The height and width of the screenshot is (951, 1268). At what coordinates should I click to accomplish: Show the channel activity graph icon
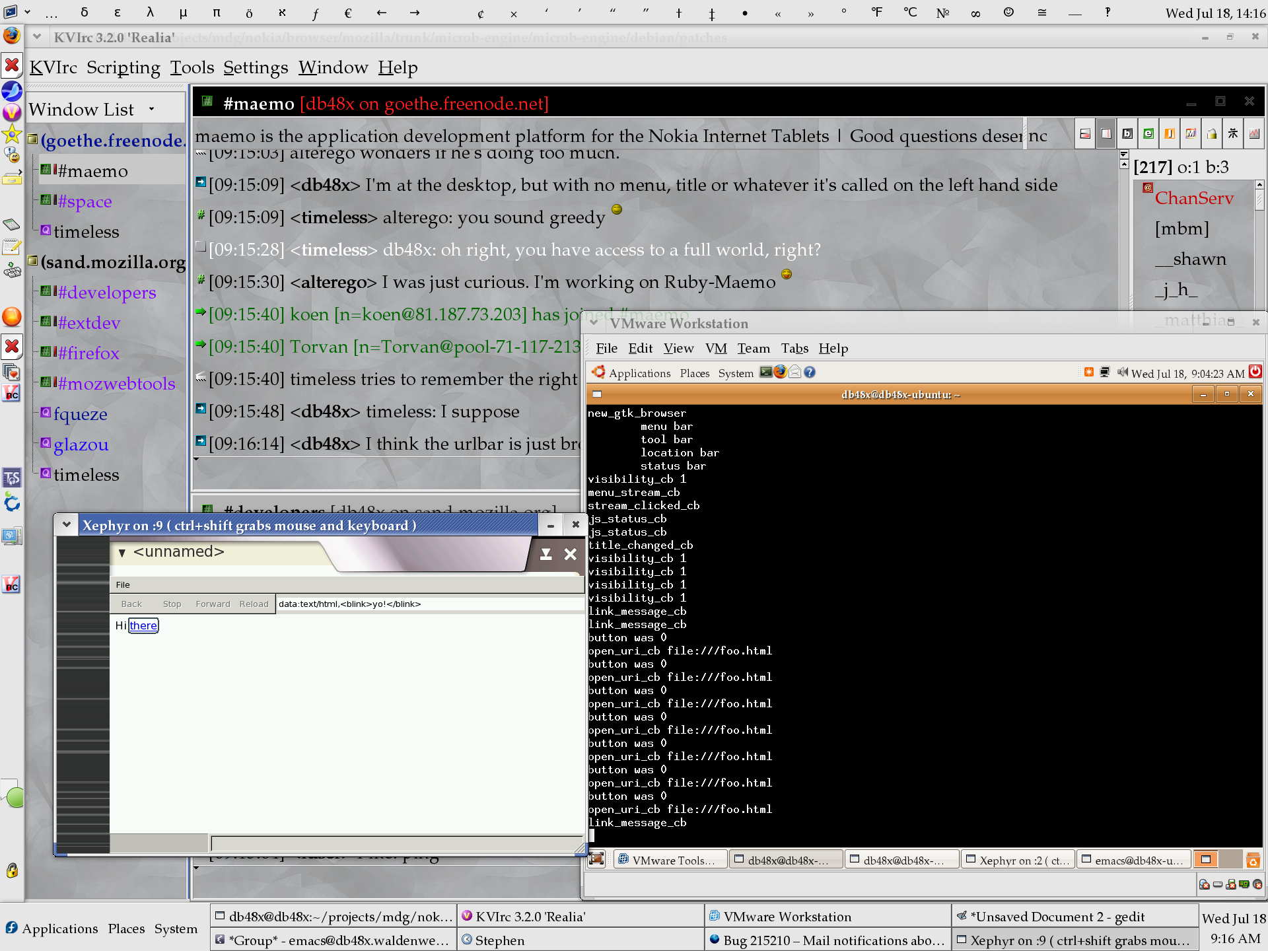pos(1254,134)
